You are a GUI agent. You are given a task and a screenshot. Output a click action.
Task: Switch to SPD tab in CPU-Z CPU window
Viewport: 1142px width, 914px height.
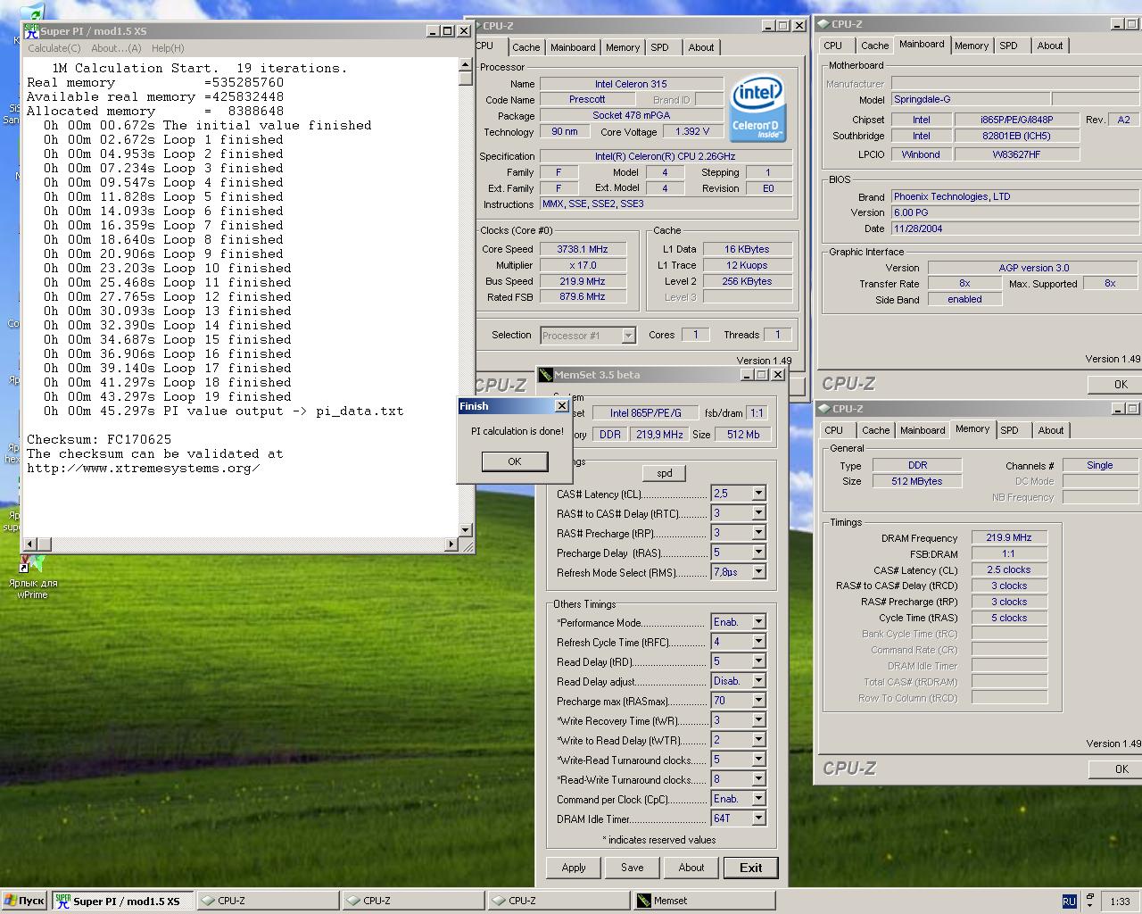click(659, 47)
